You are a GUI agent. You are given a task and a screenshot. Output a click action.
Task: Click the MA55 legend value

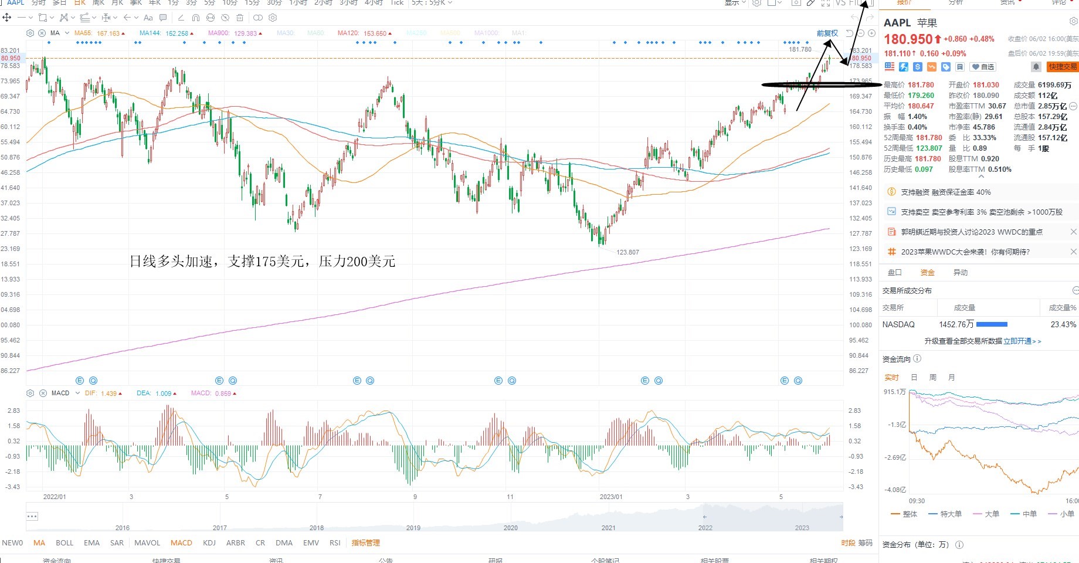108,33
